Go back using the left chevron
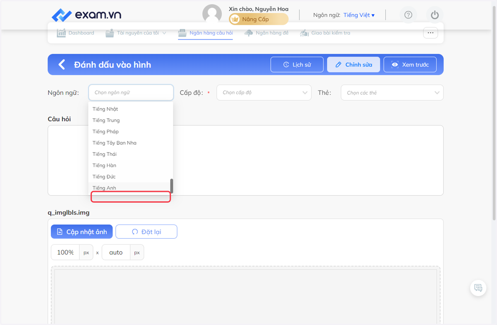The height and width of the screenshot is (325, 497). (62, 65)
